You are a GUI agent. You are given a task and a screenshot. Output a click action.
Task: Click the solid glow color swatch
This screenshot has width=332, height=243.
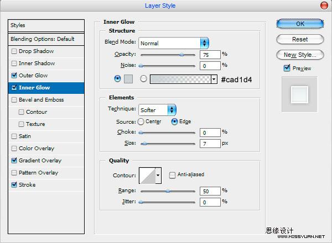pyautogui.click(x=128, y=79)
